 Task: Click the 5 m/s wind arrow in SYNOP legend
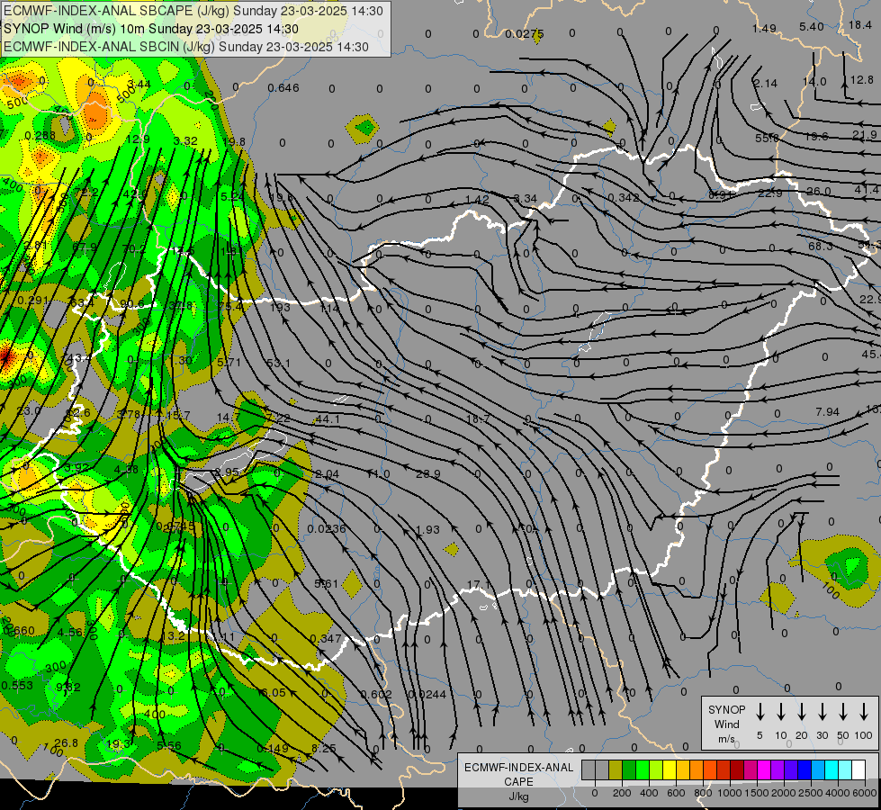pos(760,711)
